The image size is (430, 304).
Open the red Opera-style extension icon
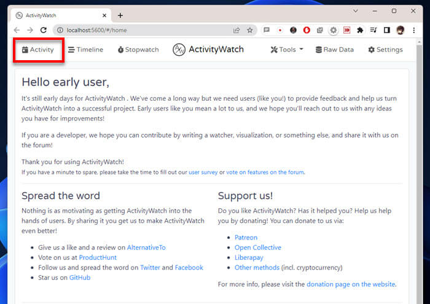(x=307, y=30)
